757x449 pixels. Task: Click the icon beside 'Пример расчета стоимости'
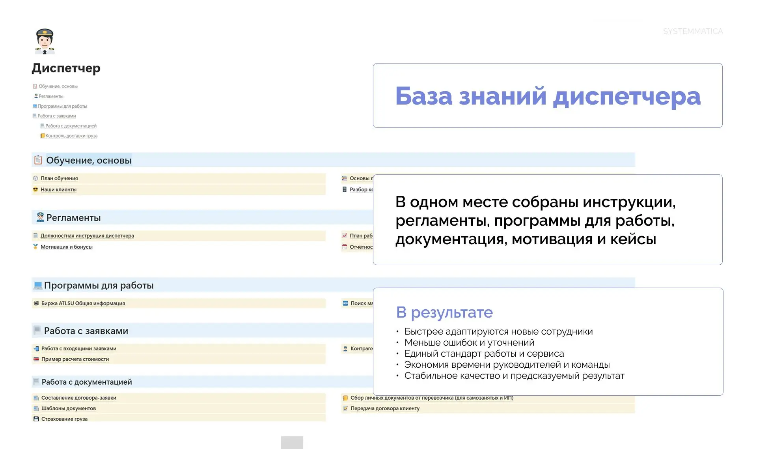click(x=36, y=359)
